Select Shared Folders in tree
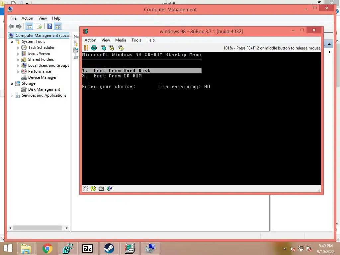 [x=41, y=59]
